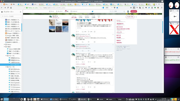The width and height of the screenshot is (180, 101).
Task: Switch to the アラーム taskbar entry
Action: click(44, 99)
